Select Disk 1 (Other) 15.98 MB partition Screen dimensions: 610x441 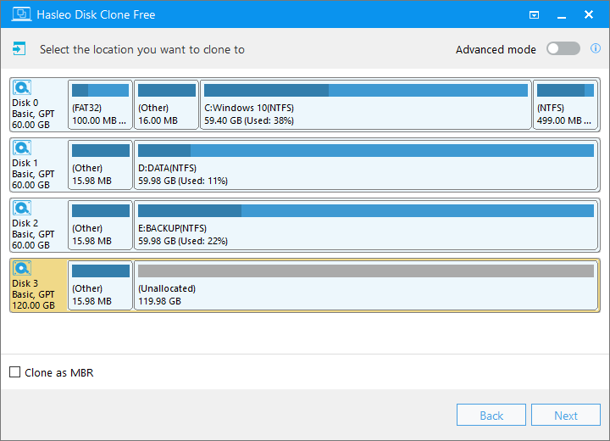point(100,165)
